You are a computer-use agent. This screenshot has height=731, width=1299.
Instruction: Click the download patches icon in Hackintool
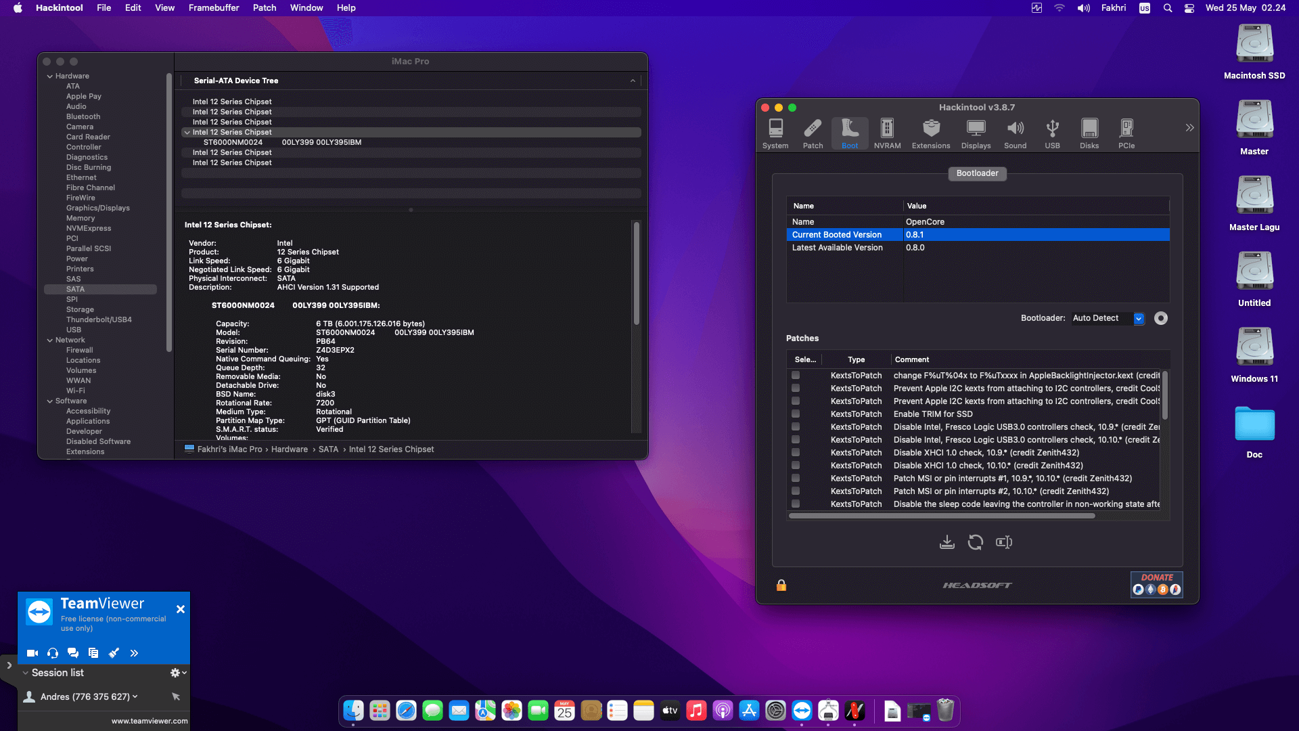pyautogui.click(x=947, y=542)
